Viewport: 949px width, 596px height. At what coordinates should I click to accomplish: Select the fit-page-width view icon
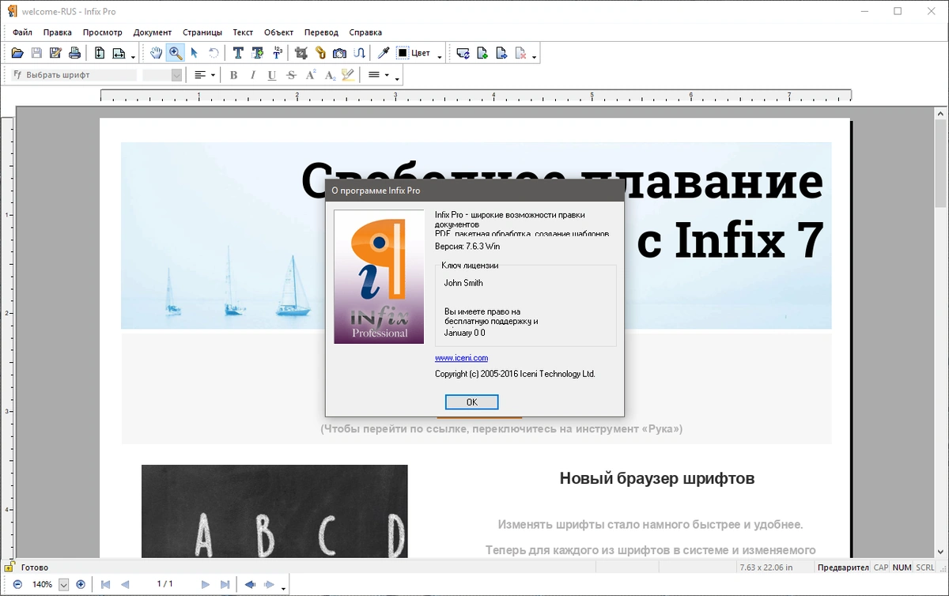(x=119, y=53)
